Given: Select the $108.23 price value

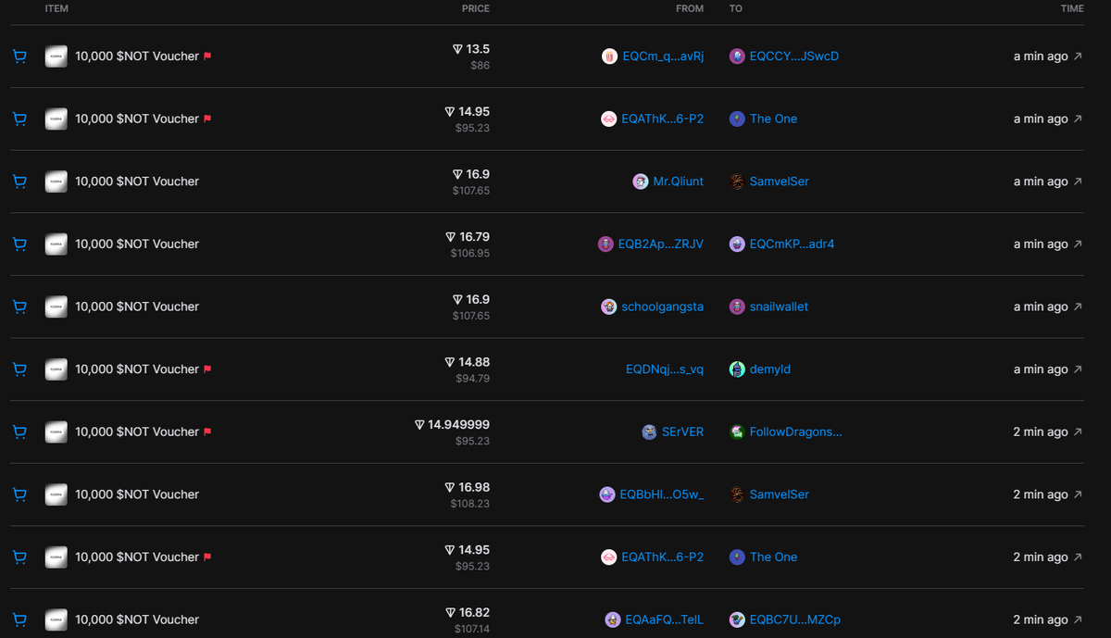Looking at the screenshot, I should 470,503.
